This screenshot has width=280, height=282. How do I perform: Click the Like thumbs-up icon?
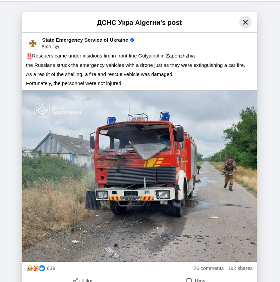pyautogui.click(x=76, y=280)
